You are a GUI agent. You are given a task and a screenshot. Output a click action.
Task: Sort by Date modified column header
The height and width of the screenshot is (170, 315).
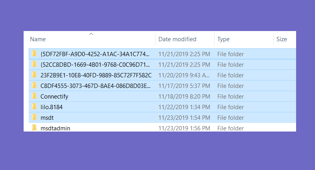177,39
